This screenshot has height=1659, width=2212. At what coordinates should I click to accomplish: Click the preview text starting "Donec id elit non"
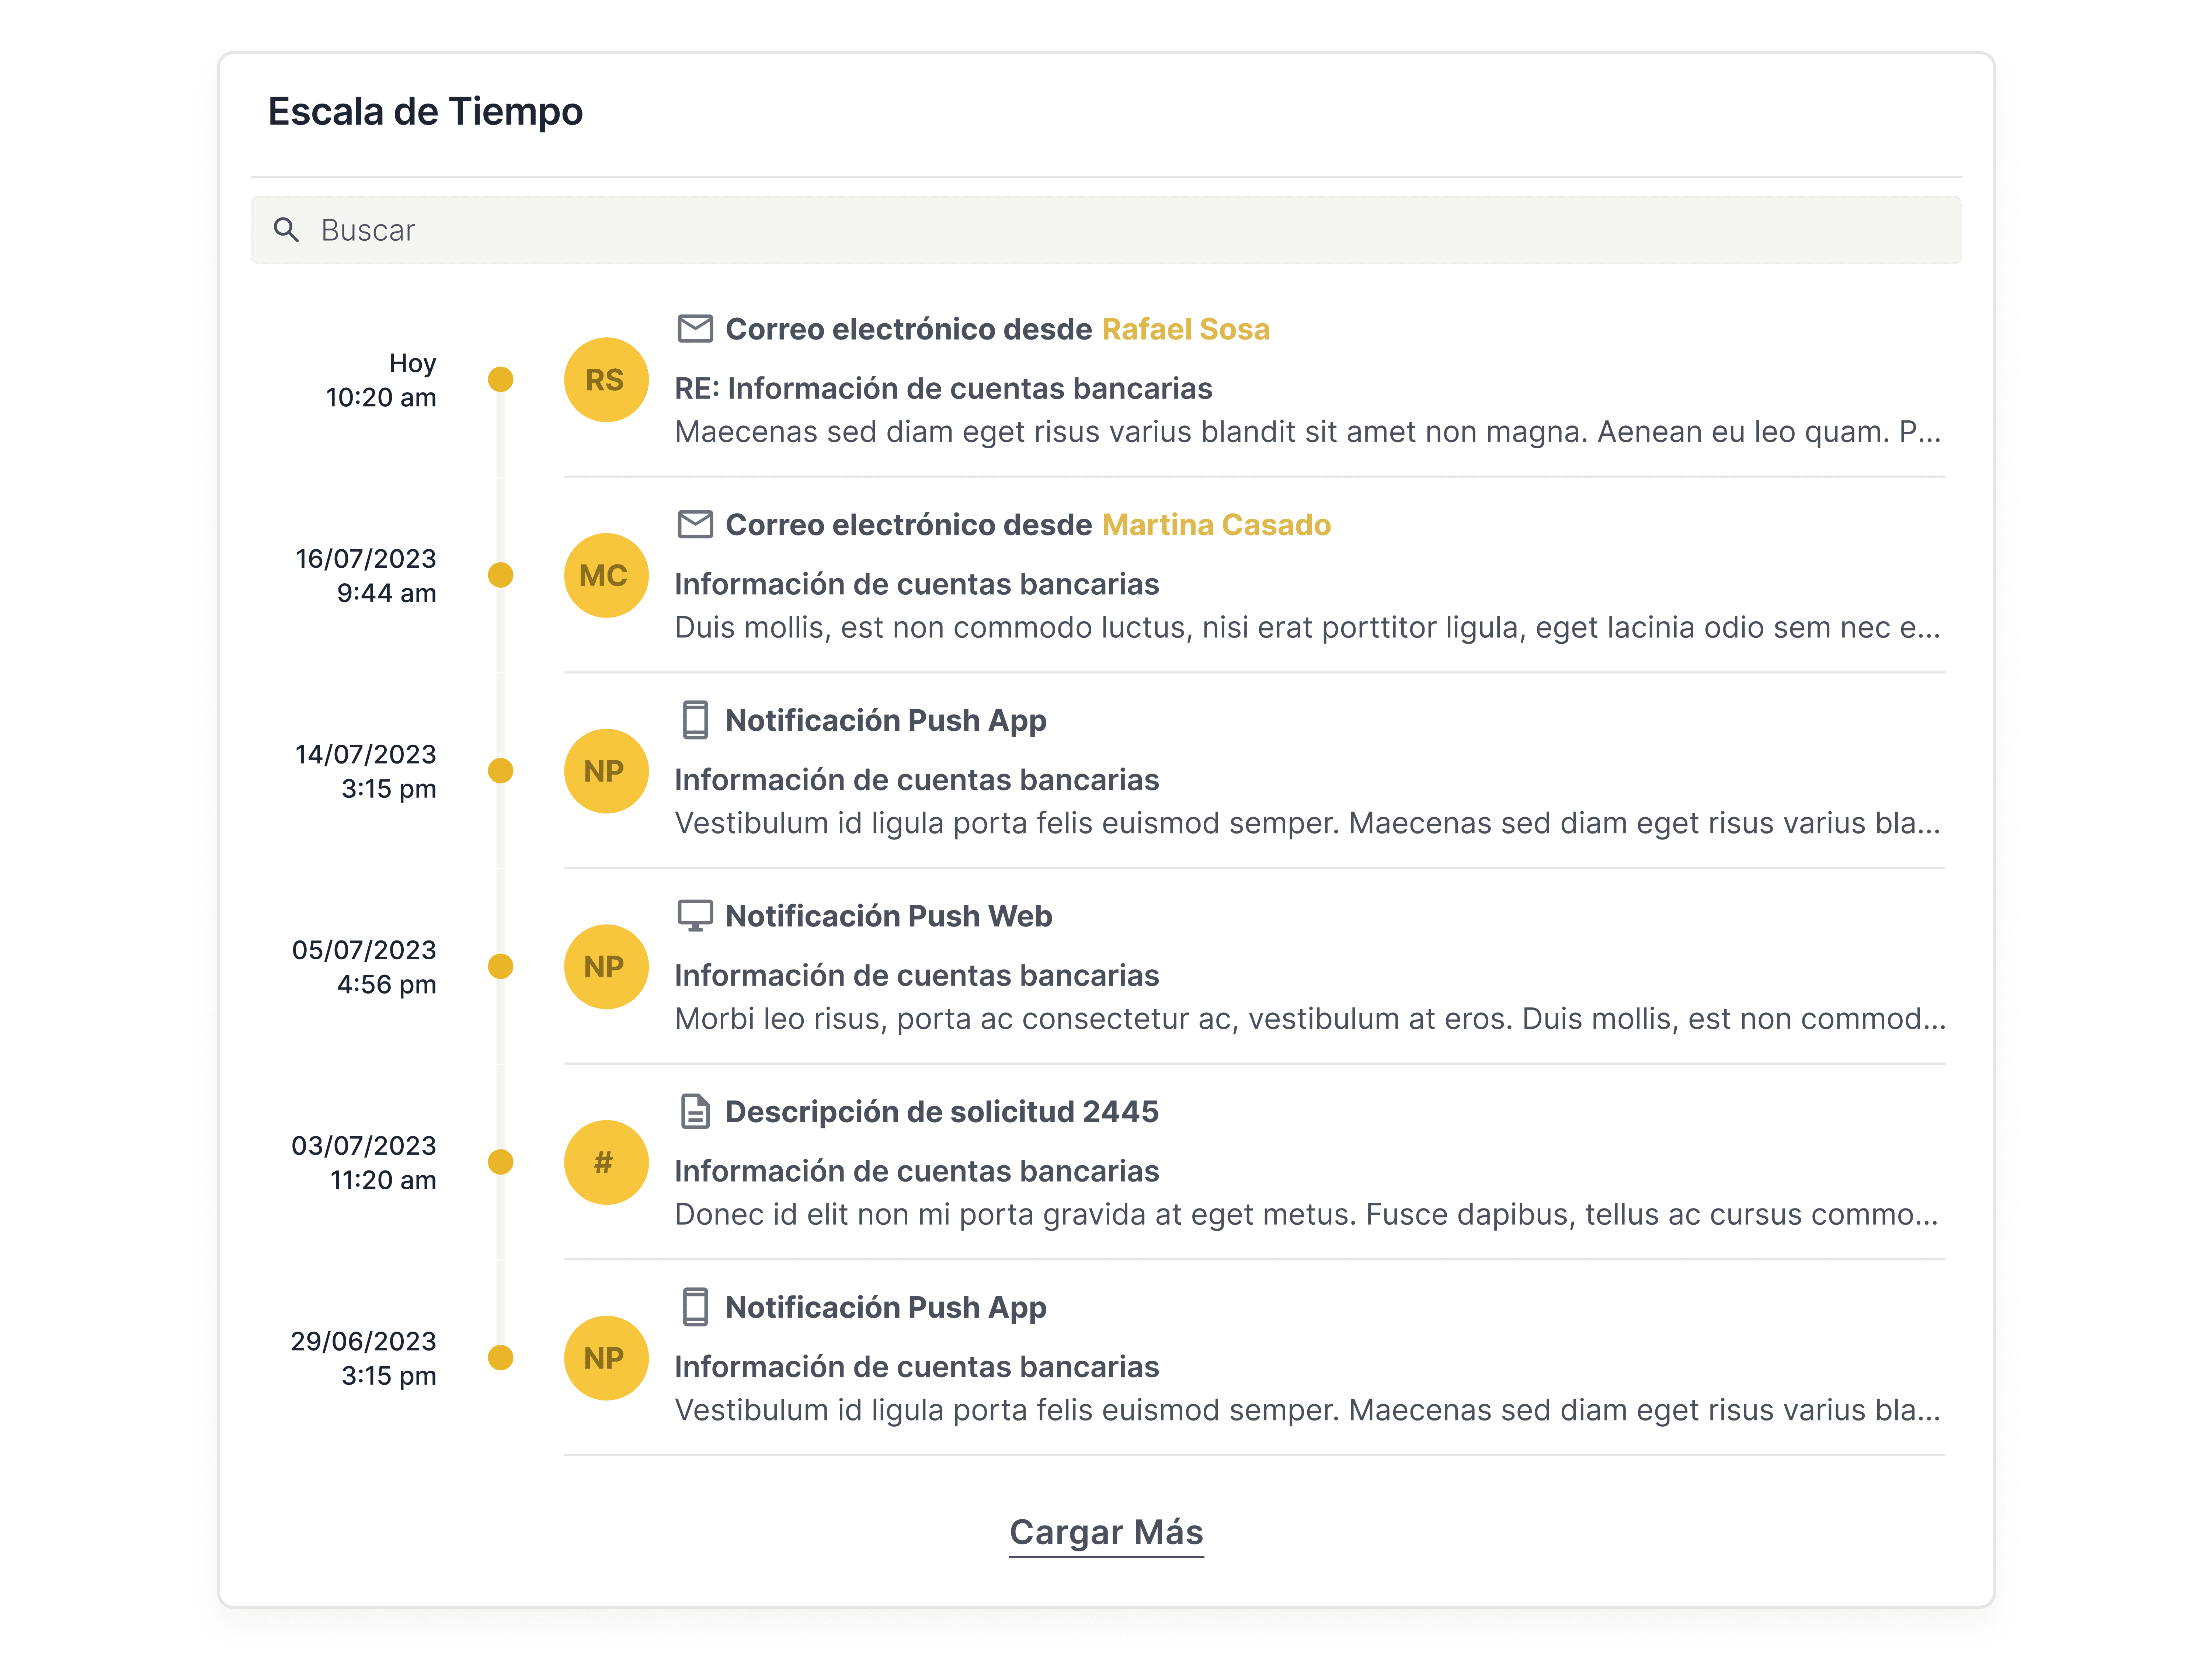pos(1307,1215)
